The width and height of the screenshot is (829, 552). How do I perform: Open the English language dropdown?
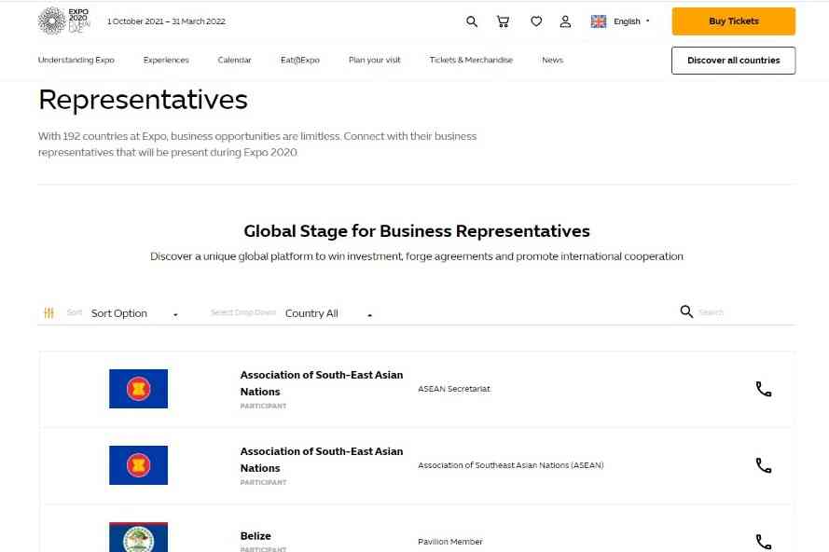point(631,21)
